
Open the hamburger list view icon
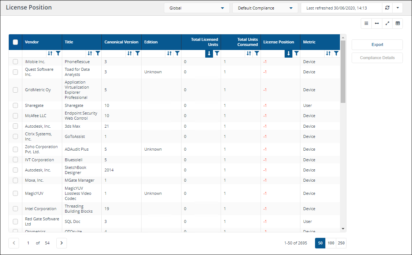click(366, 23)
